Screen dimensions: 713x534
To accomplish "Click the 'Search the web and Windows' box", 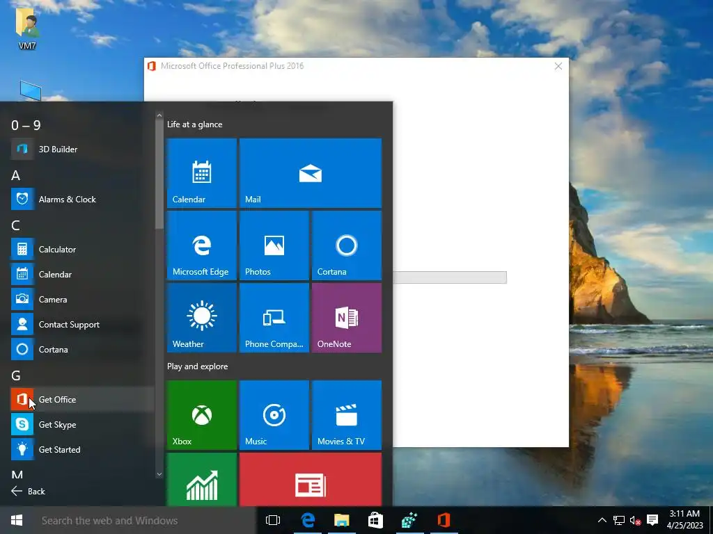I will tap(146, 520).
